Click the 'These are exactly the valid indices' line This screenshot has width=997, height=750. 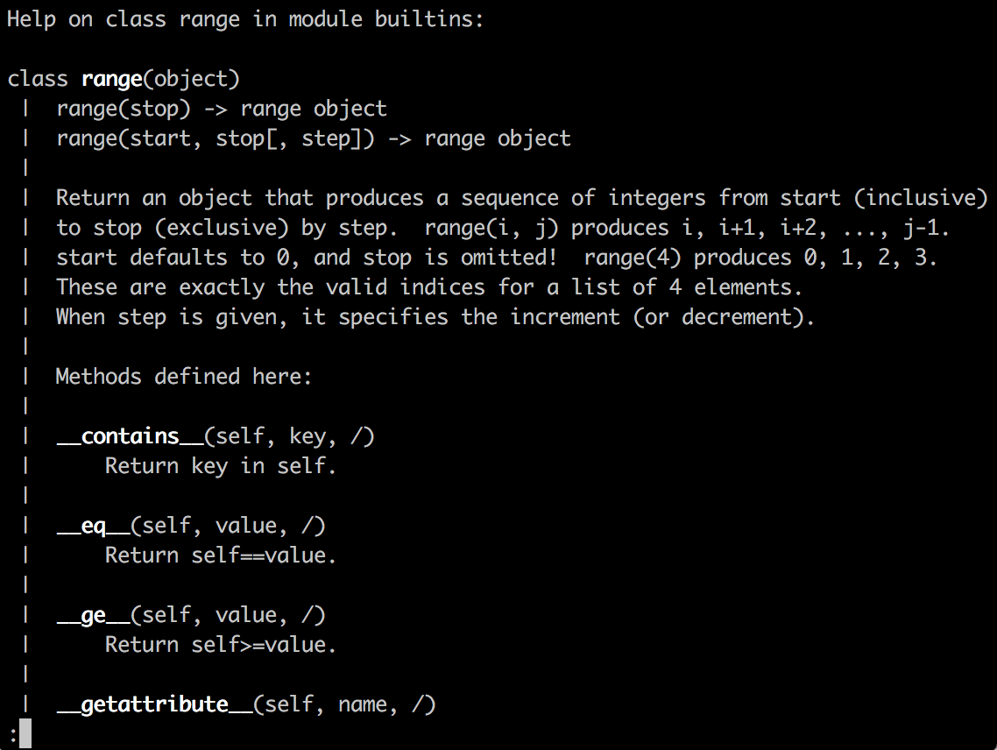click(x=429, y=287)
